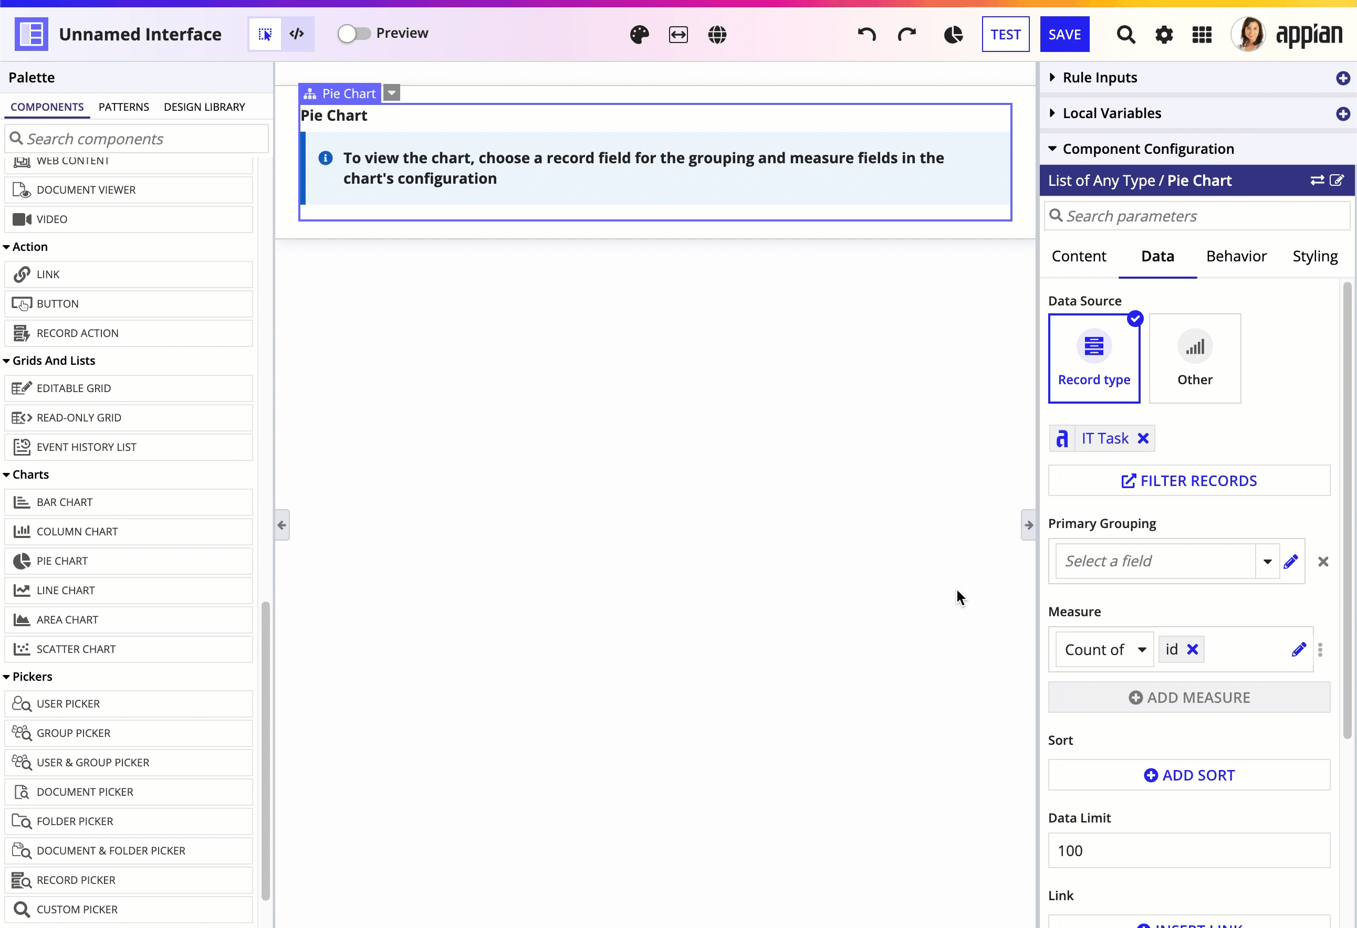Edit Primary Grouping with pencil icon
This screenshot has width=1357, height=928.
[x=1290, y=562]
